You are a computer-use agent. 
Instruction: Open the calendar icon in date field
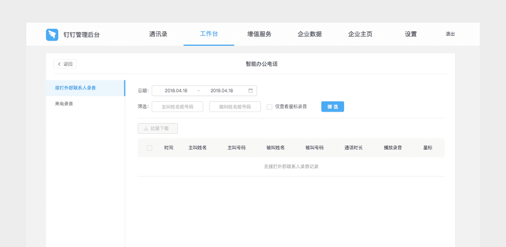(x=251, y=91)
